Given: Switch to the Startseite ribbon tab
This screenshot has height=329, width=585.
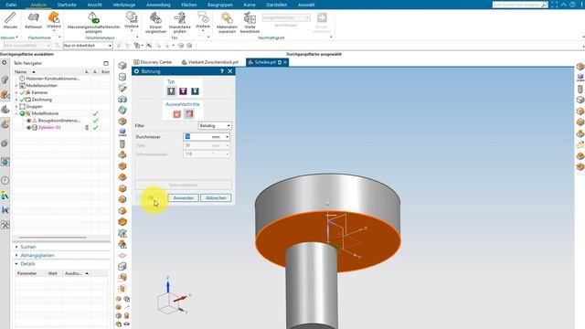Looking at the screenshot, I should tap(67, 5).
